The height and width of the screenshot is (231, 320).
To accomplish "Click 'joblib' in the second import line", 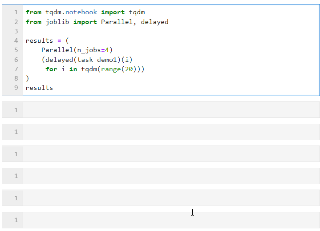I will pyautogui.click(x=57, y=22).
